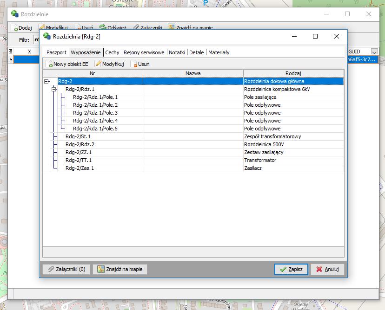This screenshot has height=310, width=385.
Task: Click the Rodzaj column header
Action: 293,73
